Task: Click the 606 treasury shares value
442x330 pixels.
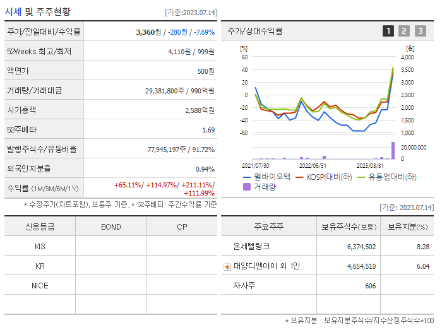Action: pyautogui.click(x=371, y=286)
